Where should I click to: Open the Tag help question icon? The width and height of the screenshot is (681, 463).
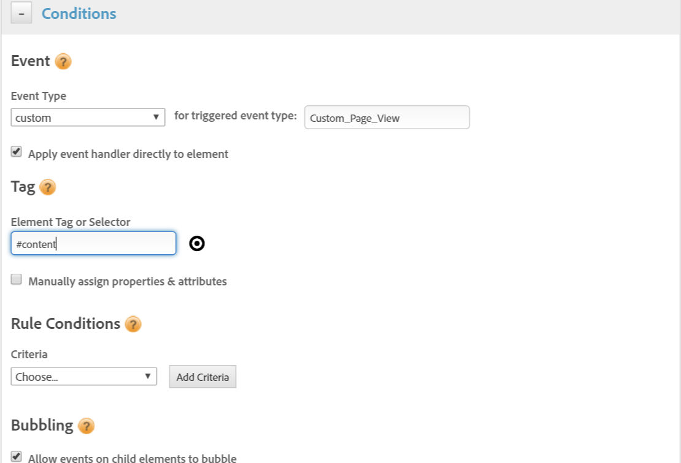[x=47, y=187]
